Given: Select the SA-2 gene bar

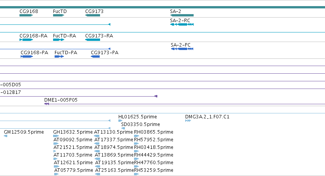Looking at the screenshot, I should click(182, 15).
